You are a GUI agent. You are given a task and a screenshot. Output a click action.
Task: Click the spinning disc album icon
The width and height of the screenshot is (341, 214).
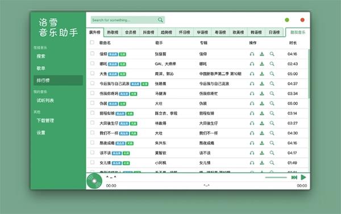(94, 181)
